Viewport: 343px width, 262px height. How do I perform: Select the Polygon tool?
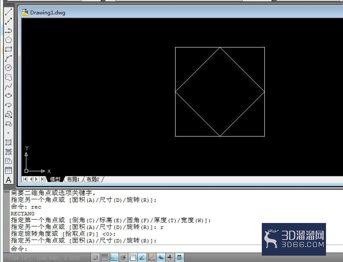click(x=9, y=40)
